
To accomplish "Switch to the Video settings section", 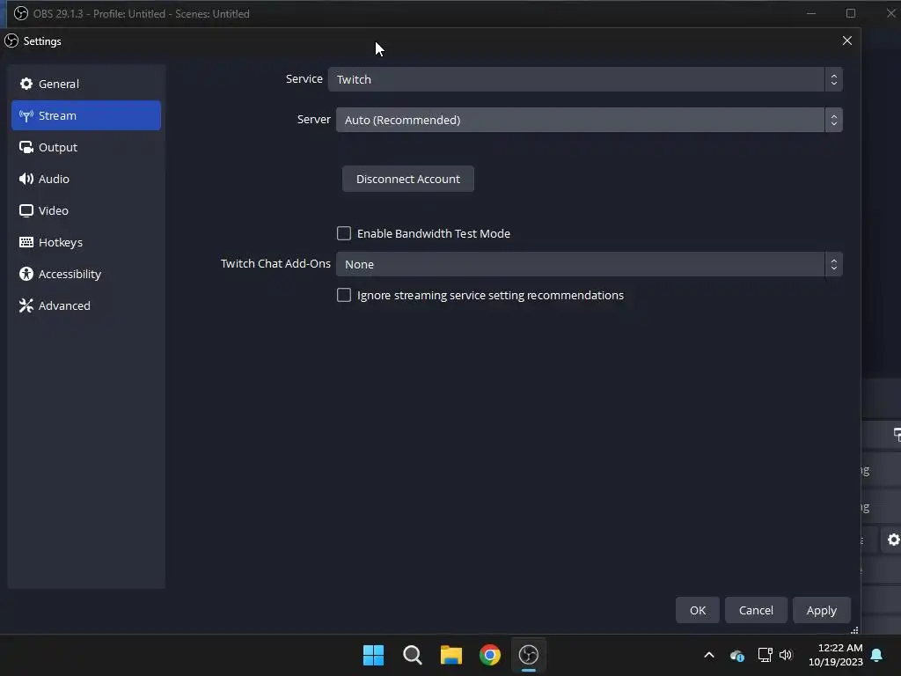I will (86, 210).
